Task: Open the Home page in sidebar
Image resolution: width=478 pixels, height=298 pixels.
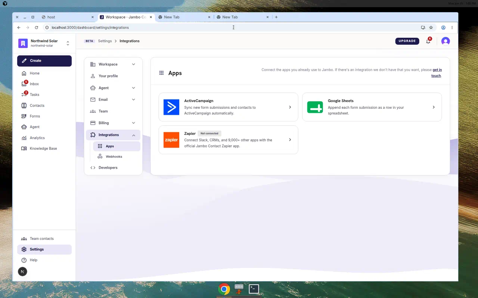Action: [44, 73]
